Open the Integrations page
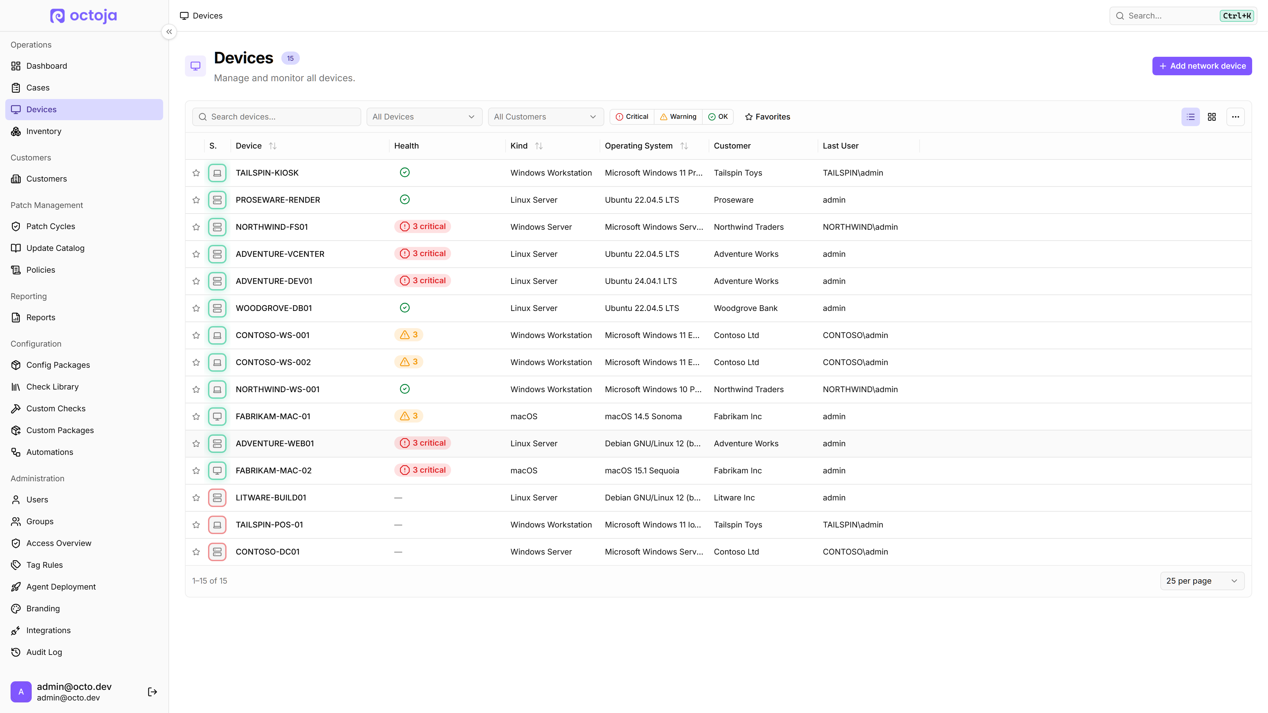 pyautogui.click(x=84, y=630)
